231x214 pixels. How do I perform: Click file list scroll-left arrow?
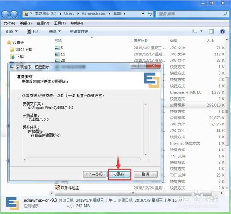tap(52, 193)
